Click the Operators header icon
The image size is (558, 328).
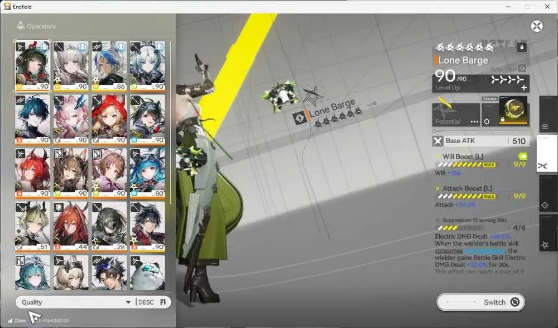coord(21,26)
